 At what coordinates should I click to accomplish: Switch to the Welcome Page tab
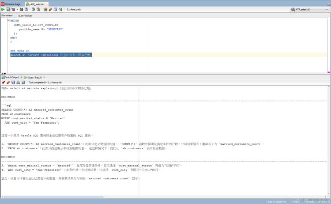point(13,4)
